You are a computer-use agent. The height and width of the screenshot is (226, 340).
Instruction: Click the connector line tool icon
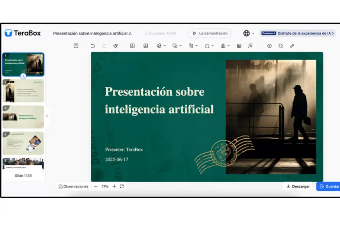191,46
